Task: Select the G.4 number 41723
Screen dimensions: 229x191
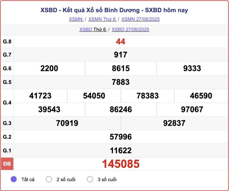Action: tap(40, 96)
